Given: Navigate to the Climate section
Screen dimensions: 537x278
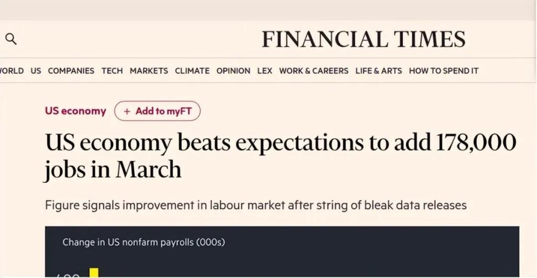Looking at the screenshot, I should [x=192, y=71].
